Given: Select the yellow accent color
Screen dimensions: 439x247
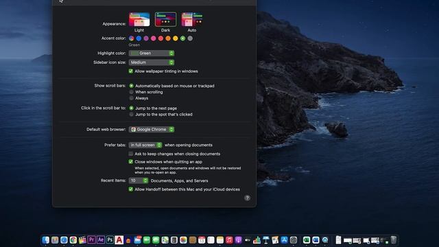Looking at the screenshot, I should point(176,38).
